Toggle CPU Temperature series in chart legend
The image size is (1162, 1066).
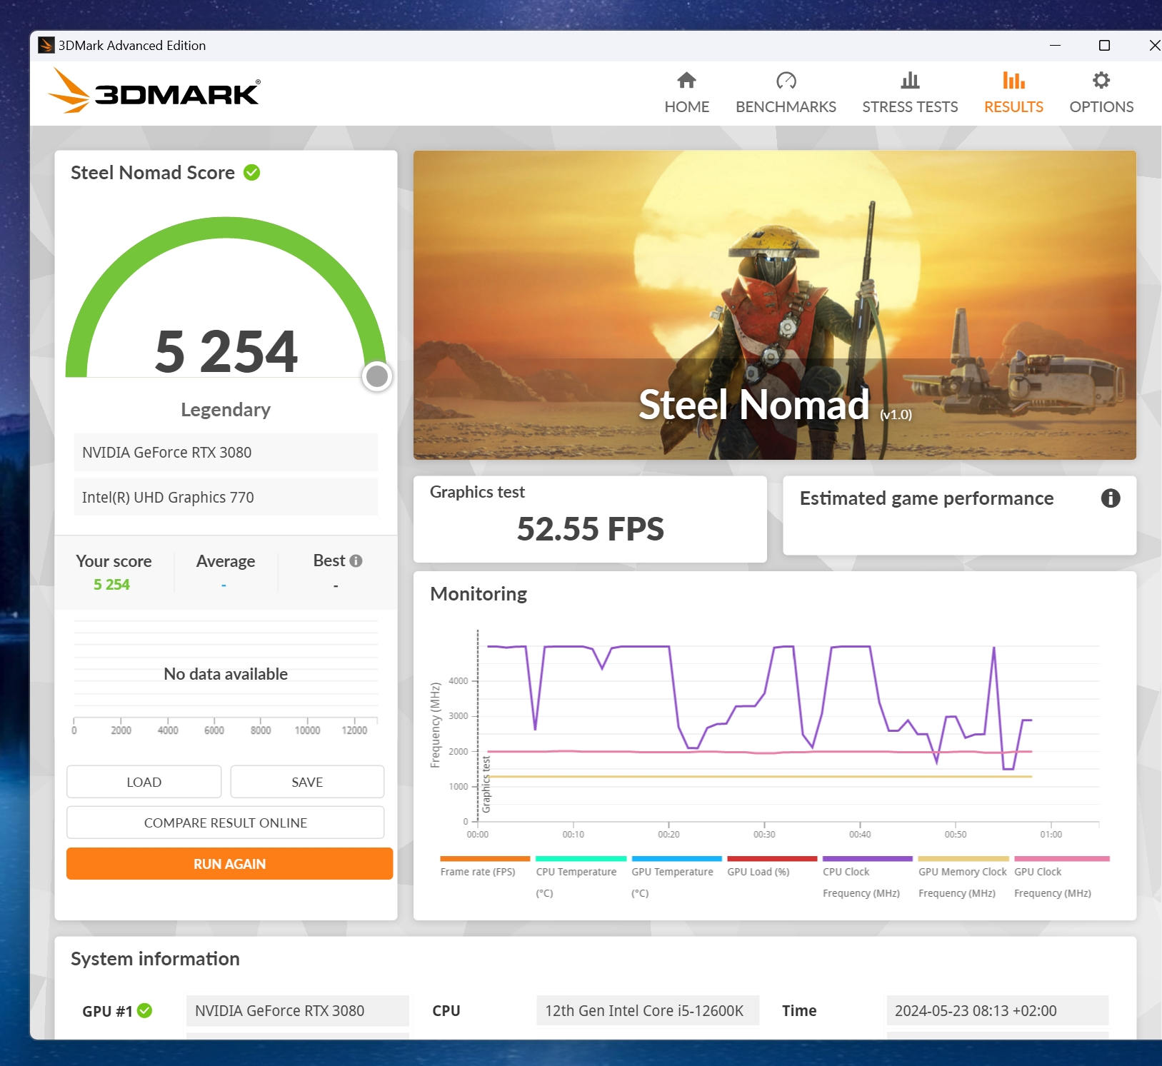[576, 872]
